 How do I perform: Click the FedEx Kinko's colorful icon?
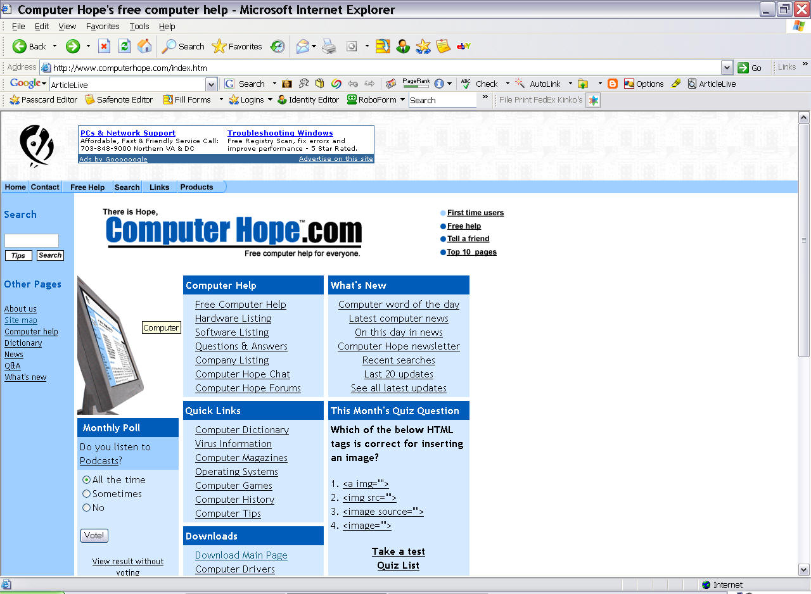(593, 100)
